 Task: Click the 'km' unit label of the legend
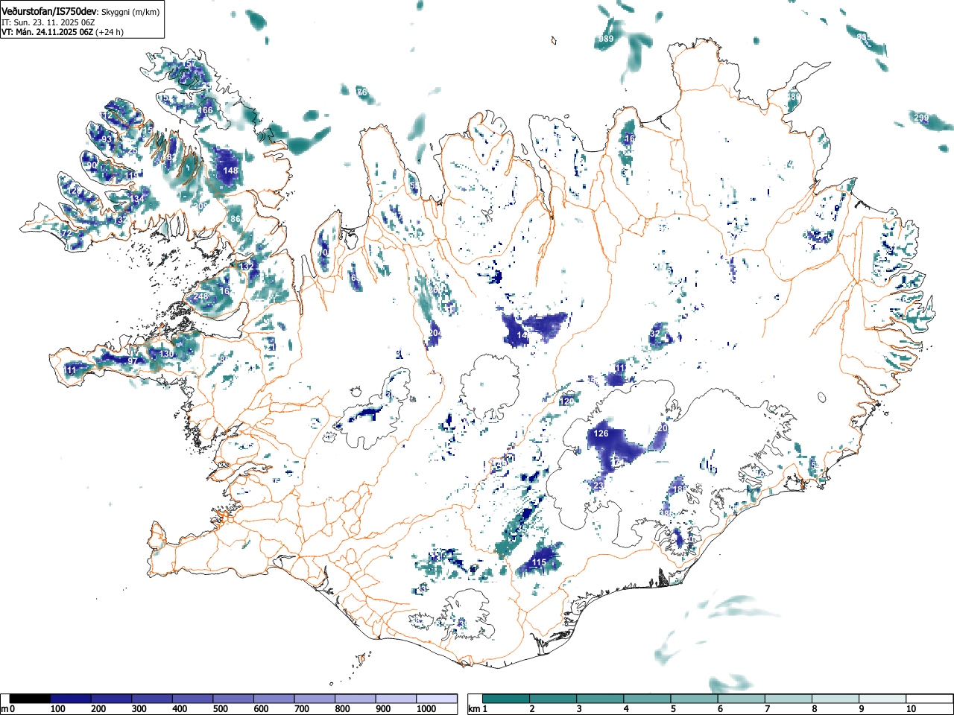click(x=474, y=709)
